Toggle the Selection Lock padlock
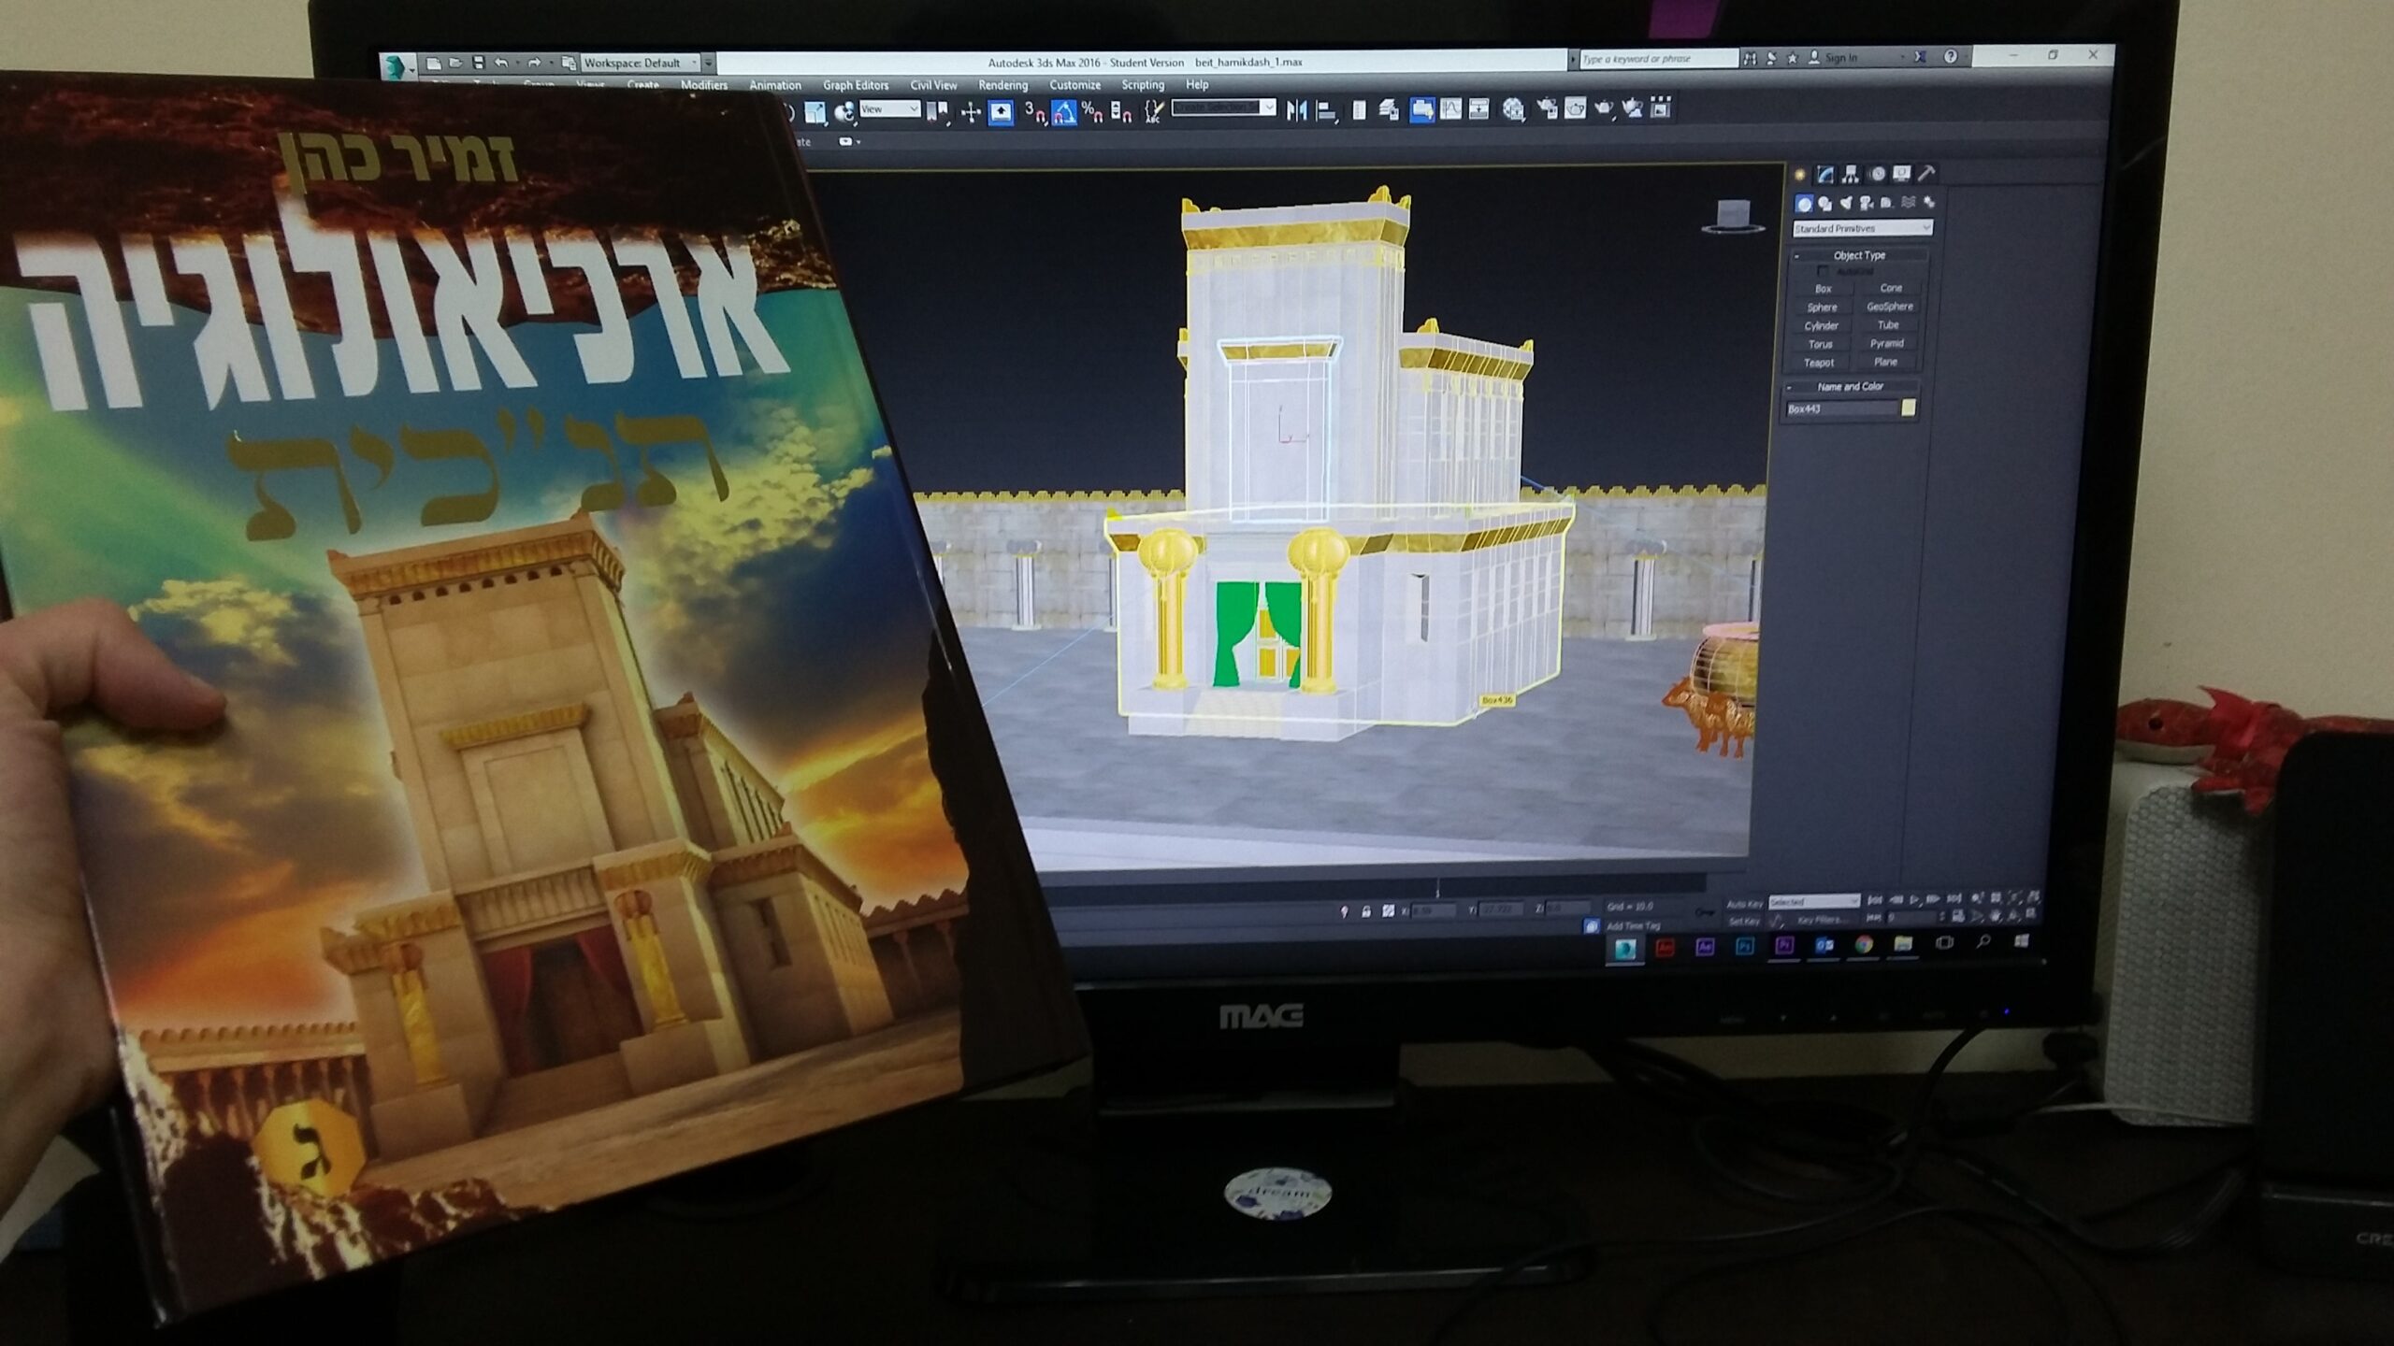The width and height of the screenshot is (2394, 1346). pos(1366,911)
